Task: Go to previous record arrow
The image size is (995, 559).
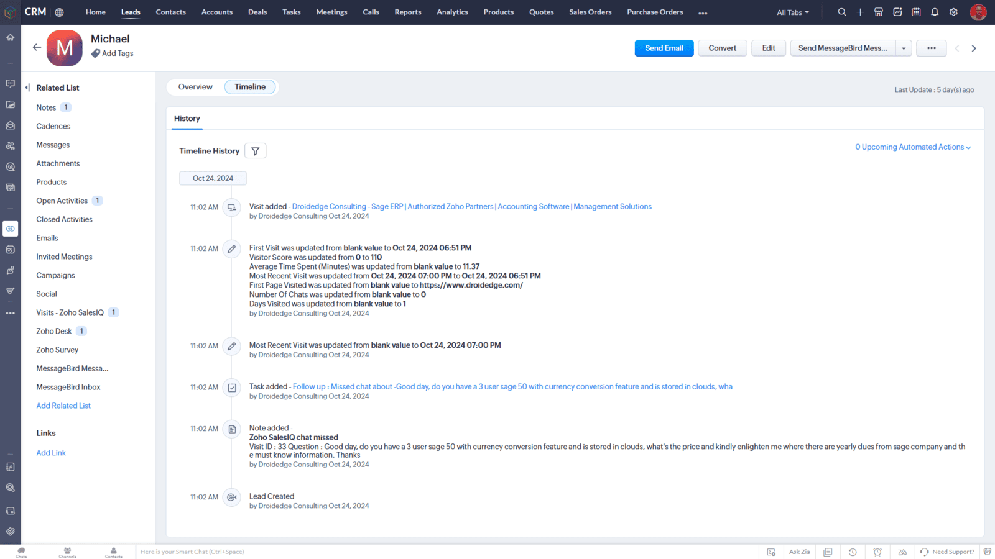Action: 957,48
